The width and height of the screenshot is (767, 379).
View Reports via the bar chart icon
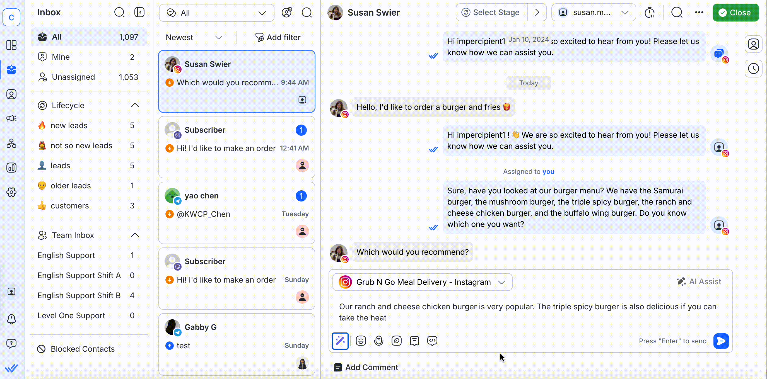click(11, 167)
